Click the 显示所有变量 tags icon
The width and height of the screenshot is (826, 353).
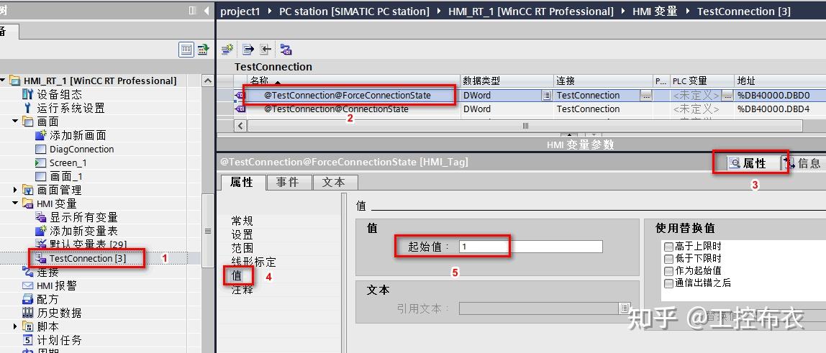(x=40, y=217)
